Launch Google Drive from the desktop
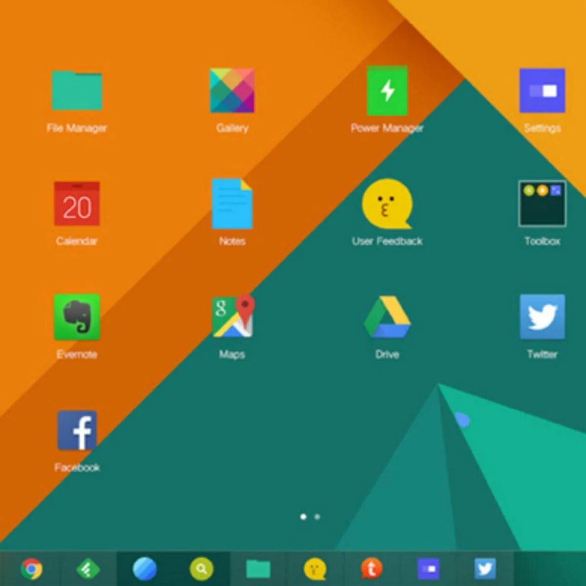The height and width of the screenshot is (586, 586). (x=387, y=317)
